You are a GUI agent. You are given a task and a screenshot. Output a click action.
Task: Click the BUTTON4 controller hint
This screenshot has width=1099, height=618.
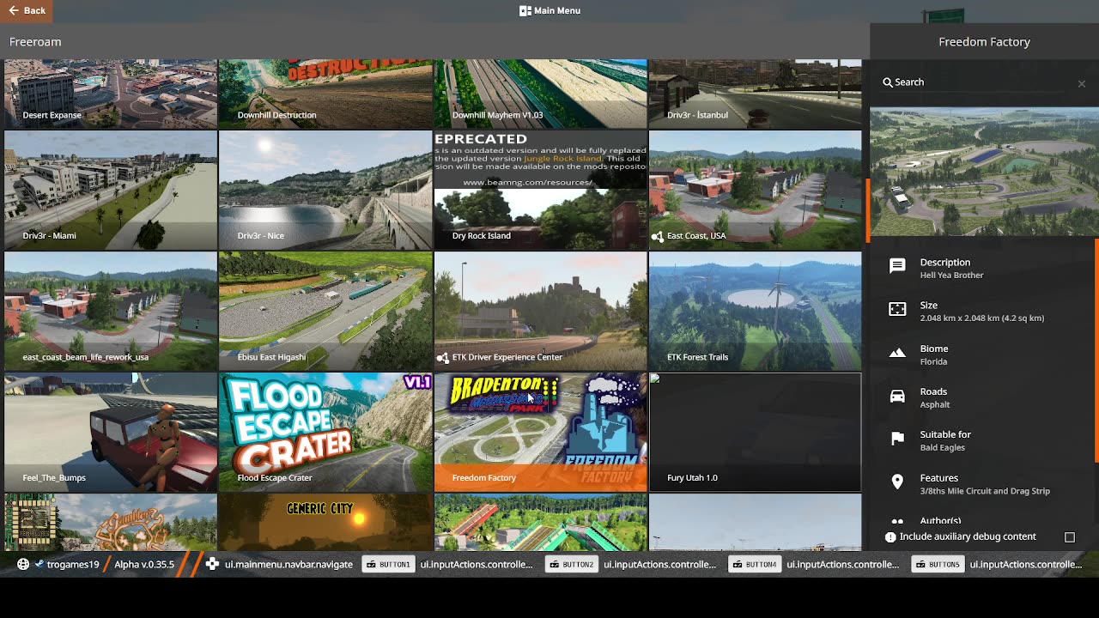pos(754,565)
